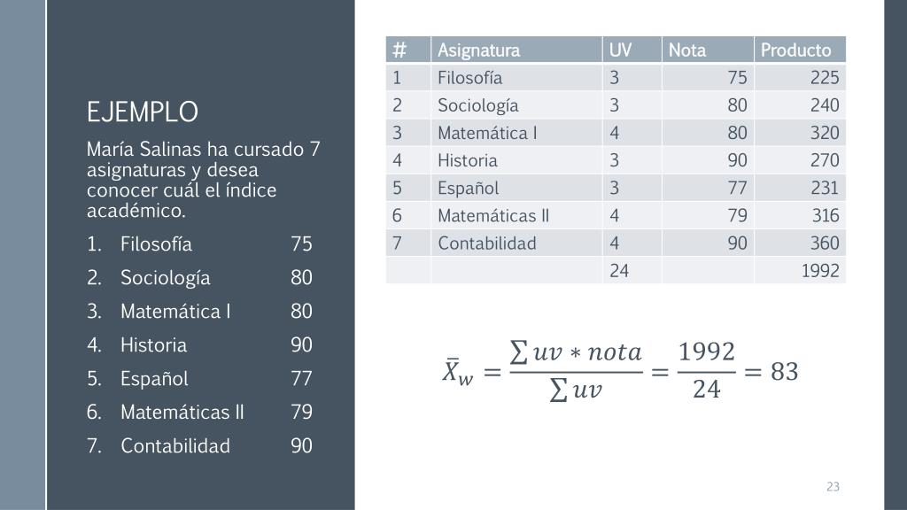Select the Nota column header
The image size is (907, 510).
(x=687, y=50)
